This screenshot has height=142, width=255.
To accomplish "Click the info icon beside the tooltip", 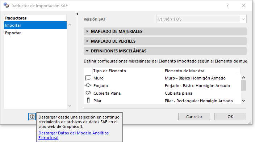I will click(x=32, y=116).
